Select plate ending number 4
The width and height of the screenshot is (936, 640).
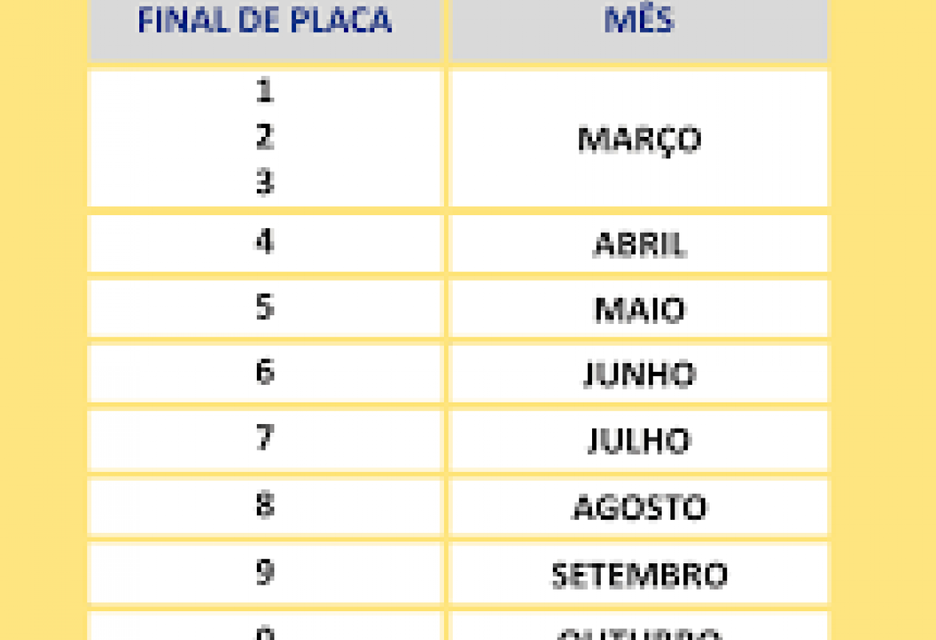click(x=265, y=242)
